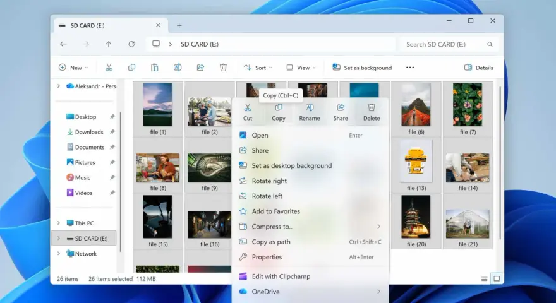Open the New dropdown menu
Image resolution: width=556 pixels, height=303 pixels.
(73, 68)
